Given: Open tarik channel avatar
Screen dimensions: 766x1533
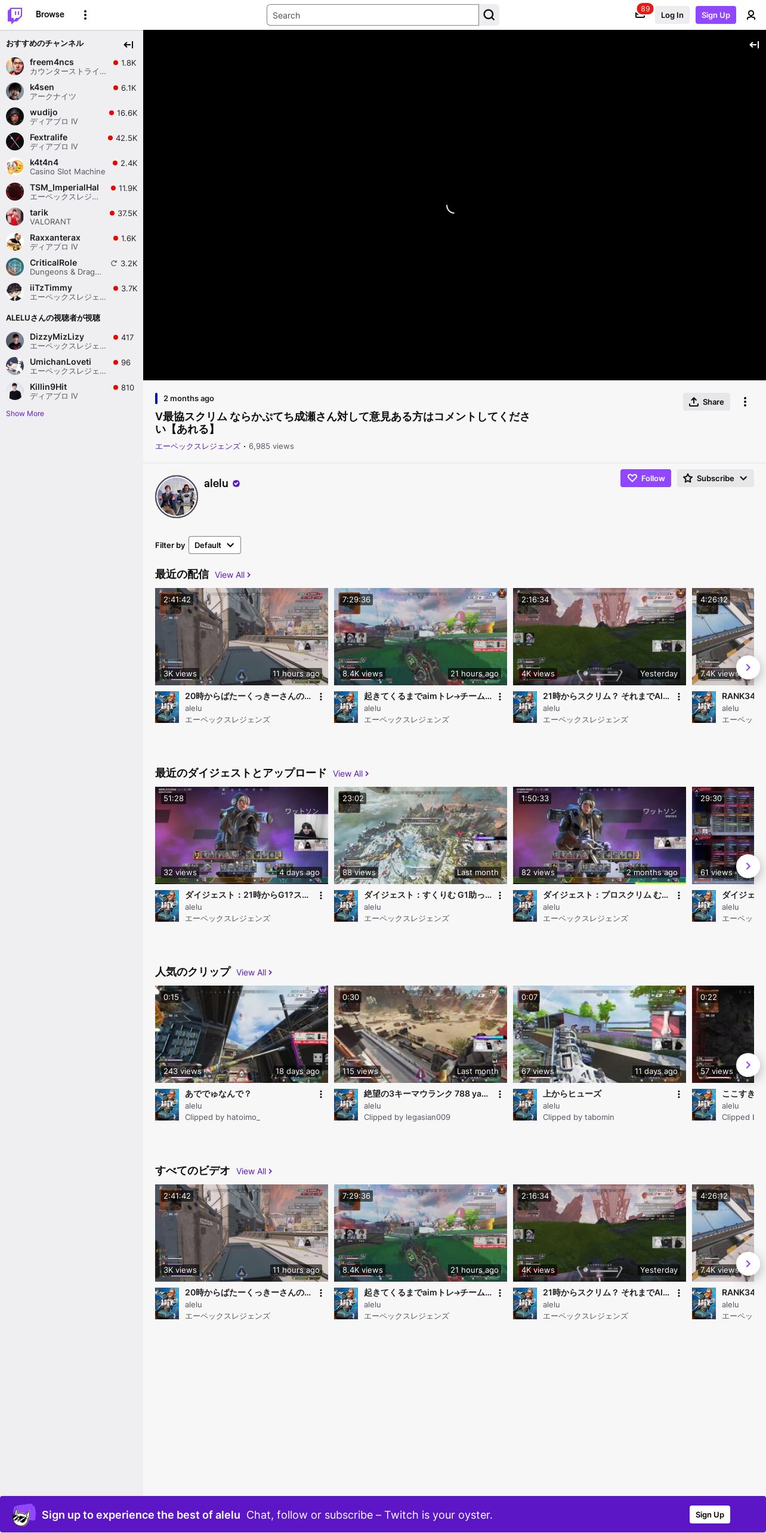Looking at the screenshot, I should pyautogui.click(x=15, y=217).
